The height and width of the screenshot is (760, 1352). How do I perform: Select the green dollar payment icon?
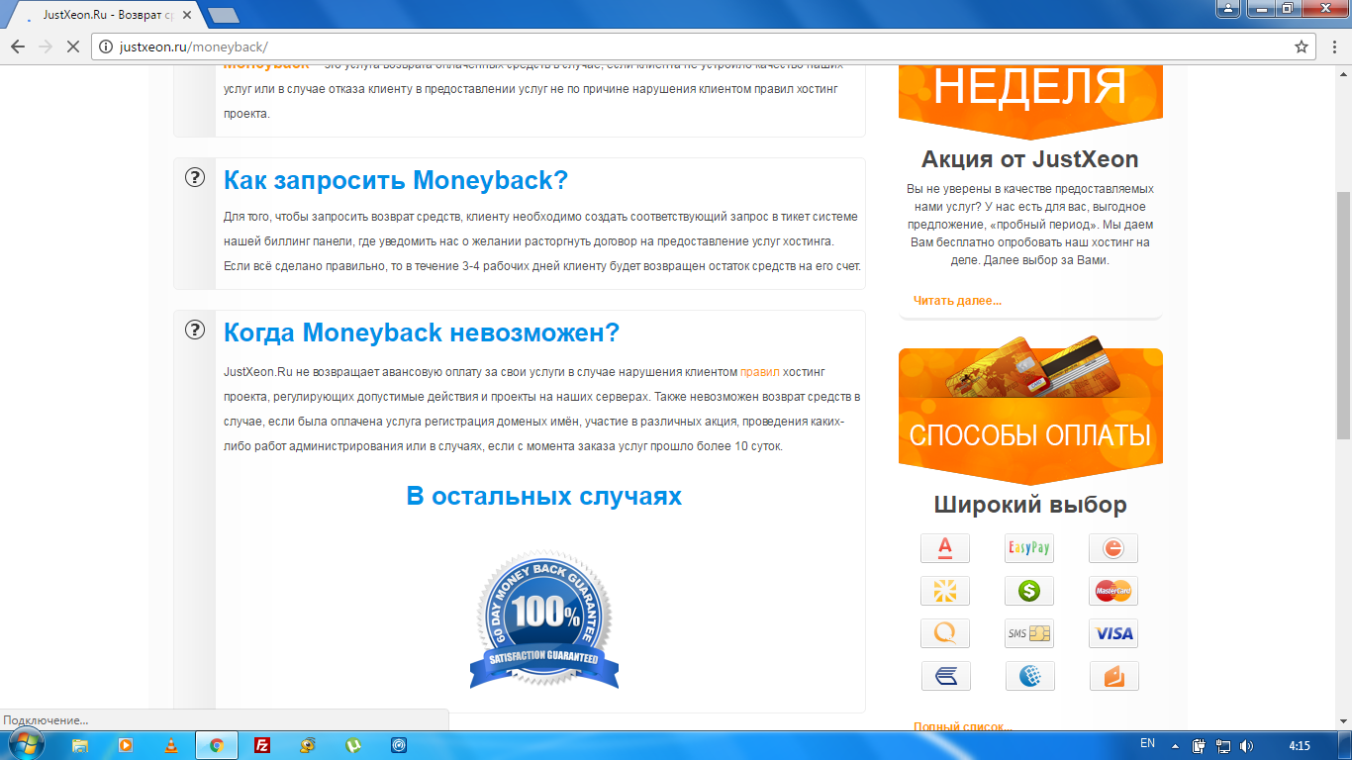pyautogui.click(x=1029, y=591)
